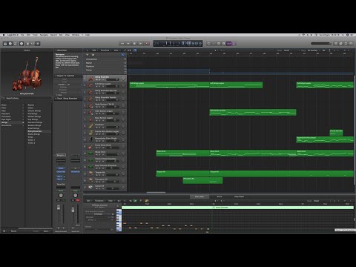Click the String Ensemble track icon

point(90,79)
